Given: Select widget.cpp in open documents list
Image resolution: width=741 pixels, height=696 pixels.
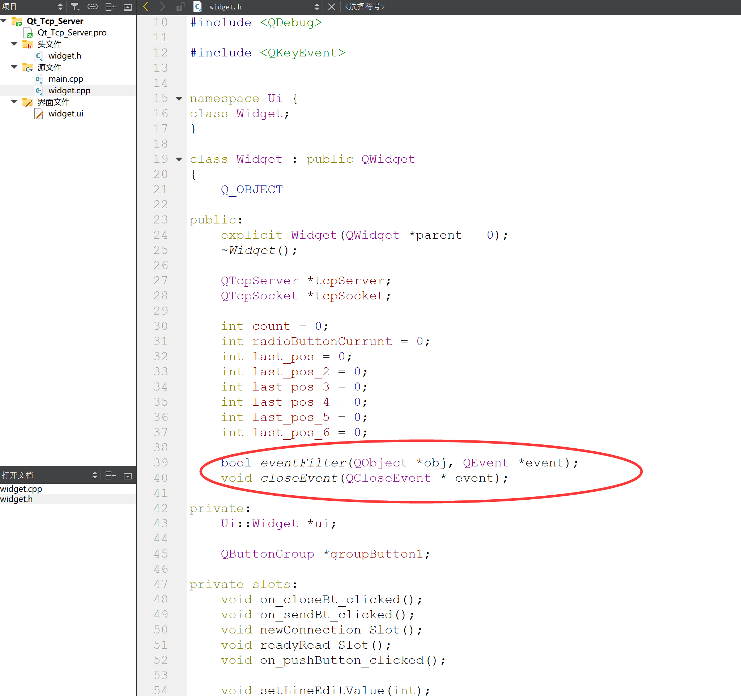Looking at the screenshot, I should 21,488.
